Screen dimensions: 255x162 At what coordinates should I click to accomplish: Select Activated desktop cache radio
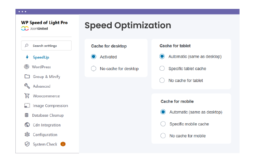(94, 57)
